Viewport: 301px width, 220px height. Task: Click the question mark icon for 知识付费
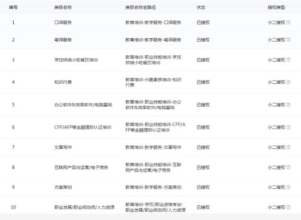coord(288,82)
